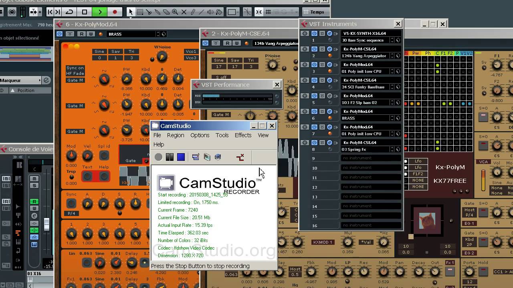Click the CamStudio Pause button
This screenshot has height=288, width=513.
pyautogui.click(x=170, y=157)
